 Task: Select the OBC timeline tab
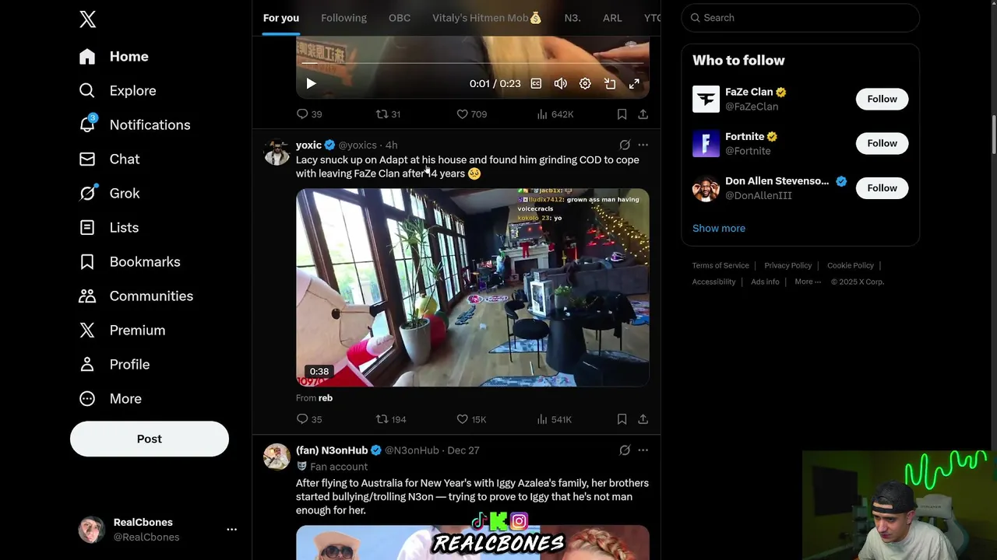click(400, 18)
